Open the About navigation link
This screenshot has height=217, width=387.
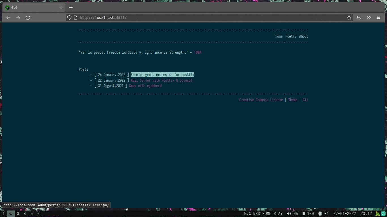[x=303, y=36]
